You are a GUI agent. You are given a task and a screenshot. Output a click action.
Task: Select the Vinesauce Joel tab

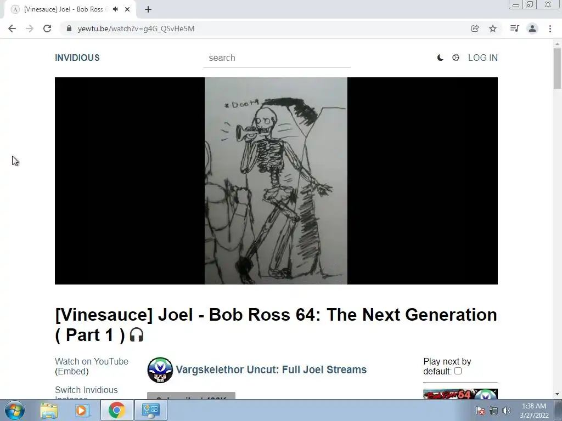pos(64,9)
